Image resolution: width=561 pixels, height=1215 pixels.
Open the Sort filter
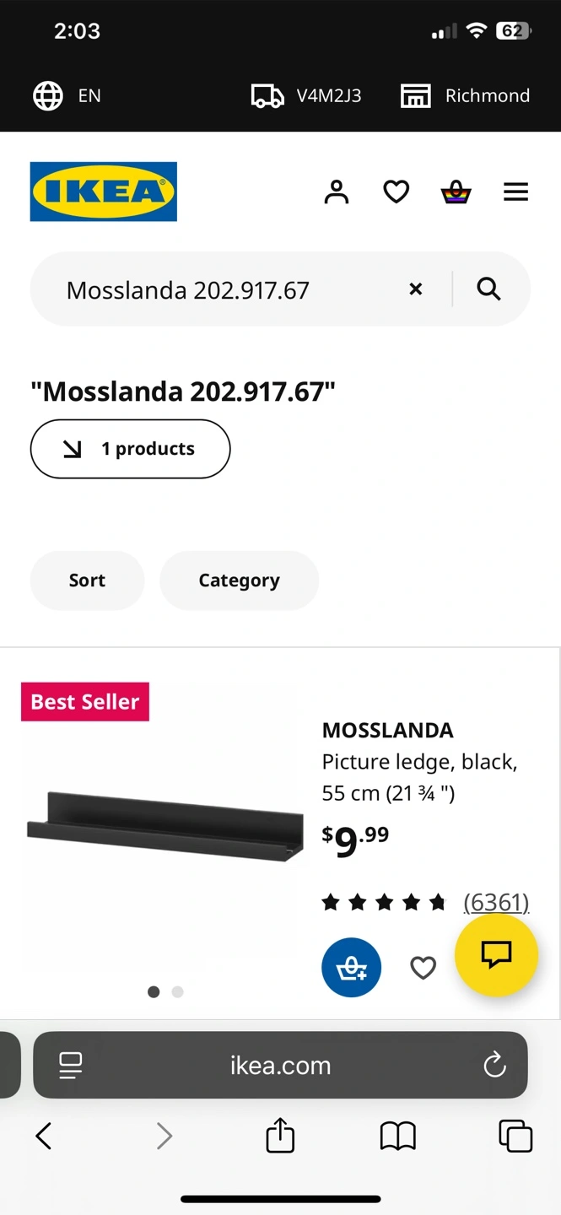(x=87, y=580)
